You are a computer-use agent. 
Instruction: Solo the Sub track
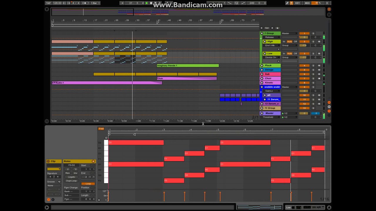click(x=313, y=74)
